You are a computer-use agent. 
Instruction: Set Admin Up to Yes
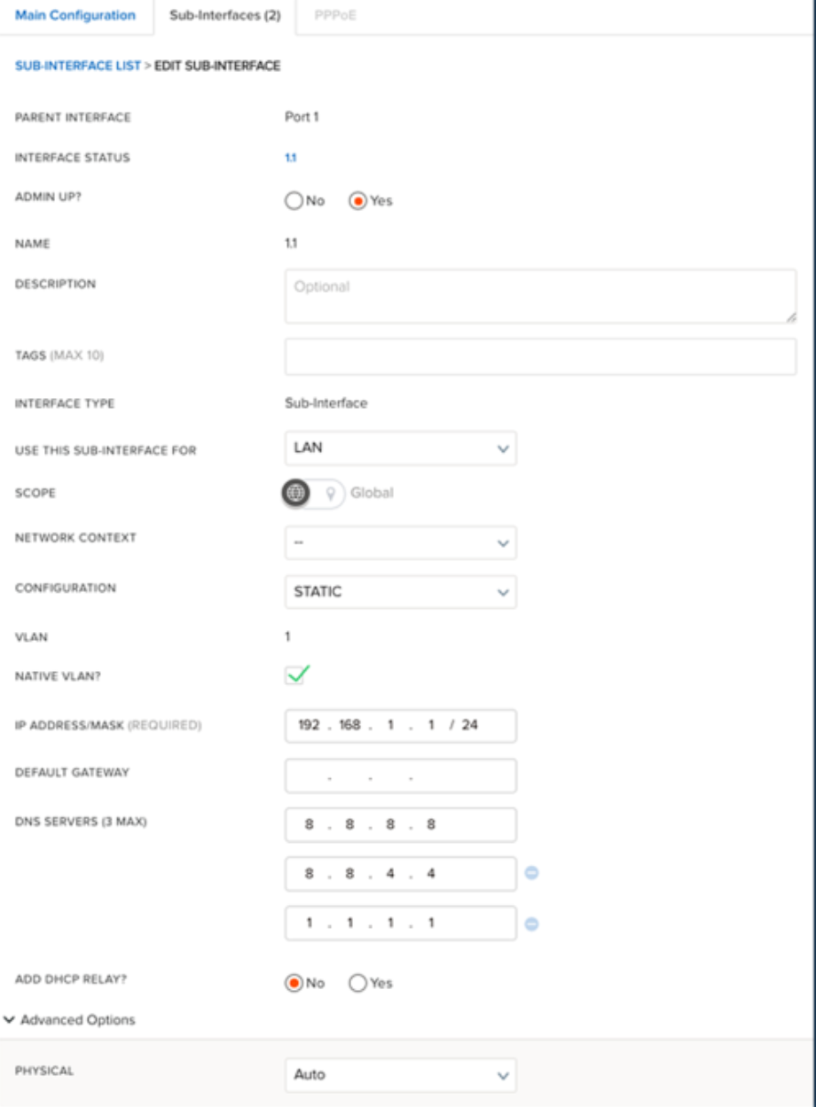358,201
